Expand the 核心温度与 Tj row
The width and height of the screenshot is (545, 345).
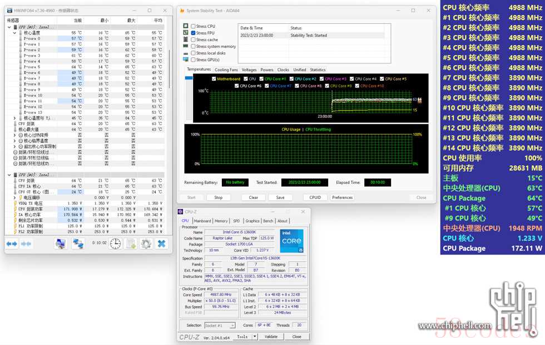[x=14, y=118]
